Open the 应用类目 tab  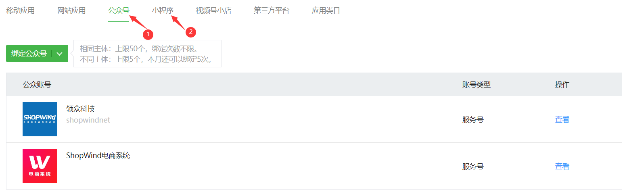(x=326, y=10)
